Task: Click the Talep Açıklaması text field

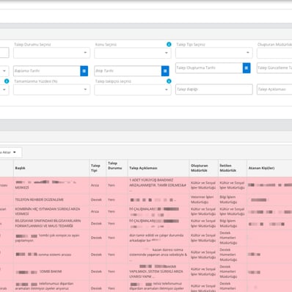Action: click(274, 90)
